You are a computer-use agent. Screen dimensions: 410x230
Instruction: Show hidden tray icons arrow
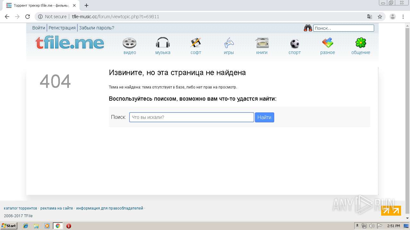coord(357,226)
